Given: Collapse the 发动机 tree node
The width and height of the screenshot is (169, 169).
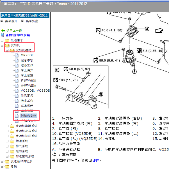Looking at the screenshot, I should (x=2, y=45).
